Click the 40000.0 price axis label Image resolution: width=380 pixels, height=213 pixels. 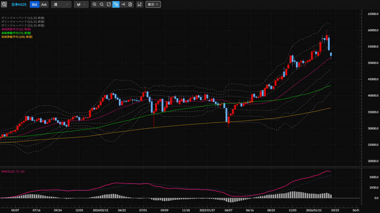tap(373, 95)
